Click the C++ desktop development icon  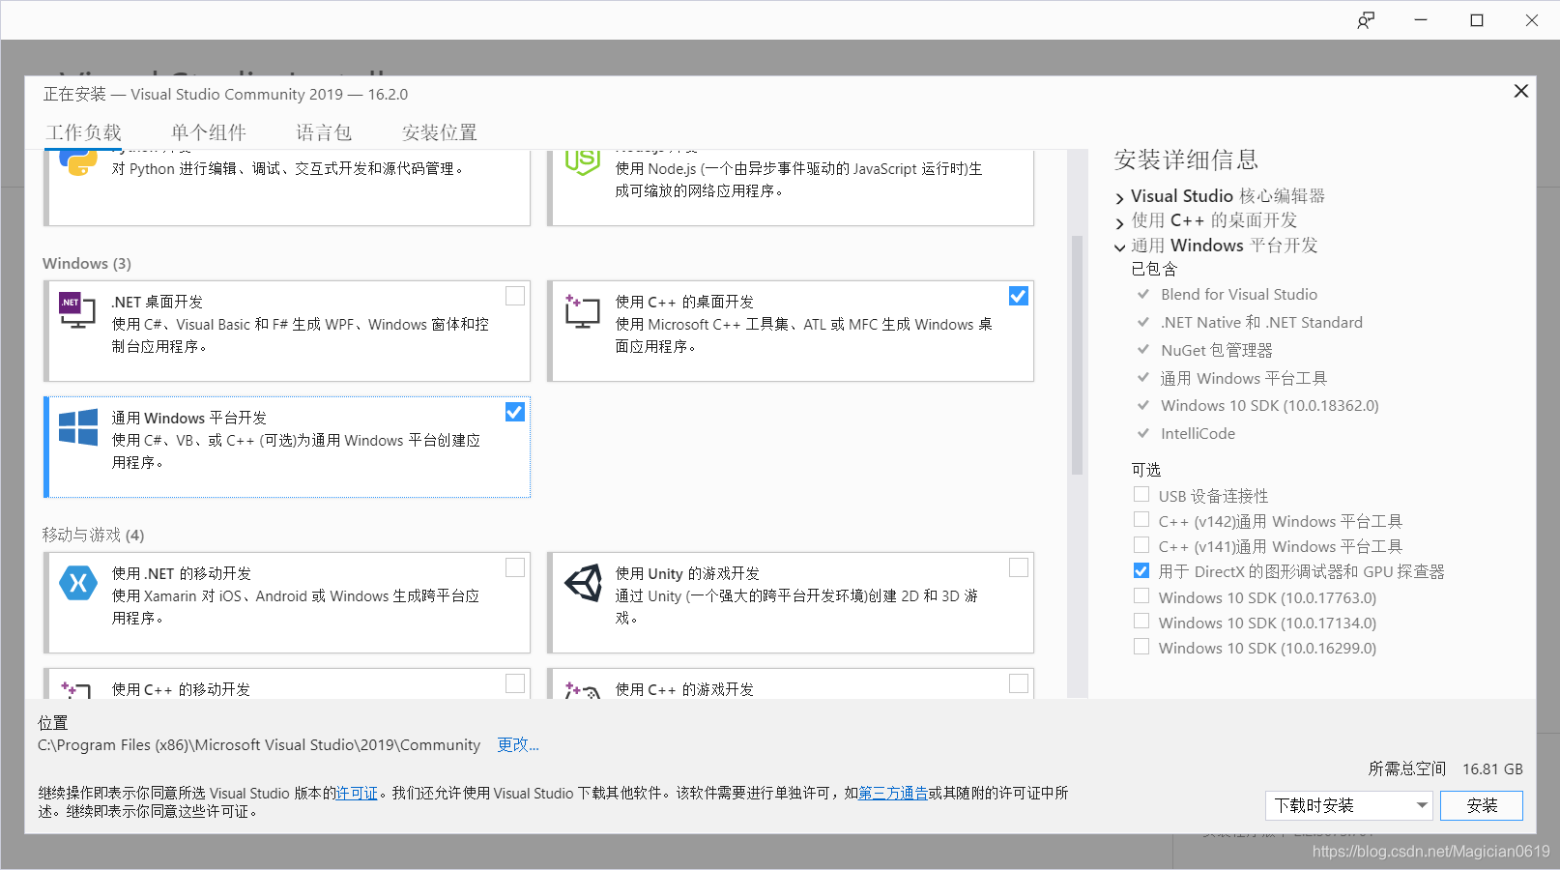(x=582, y=310)
